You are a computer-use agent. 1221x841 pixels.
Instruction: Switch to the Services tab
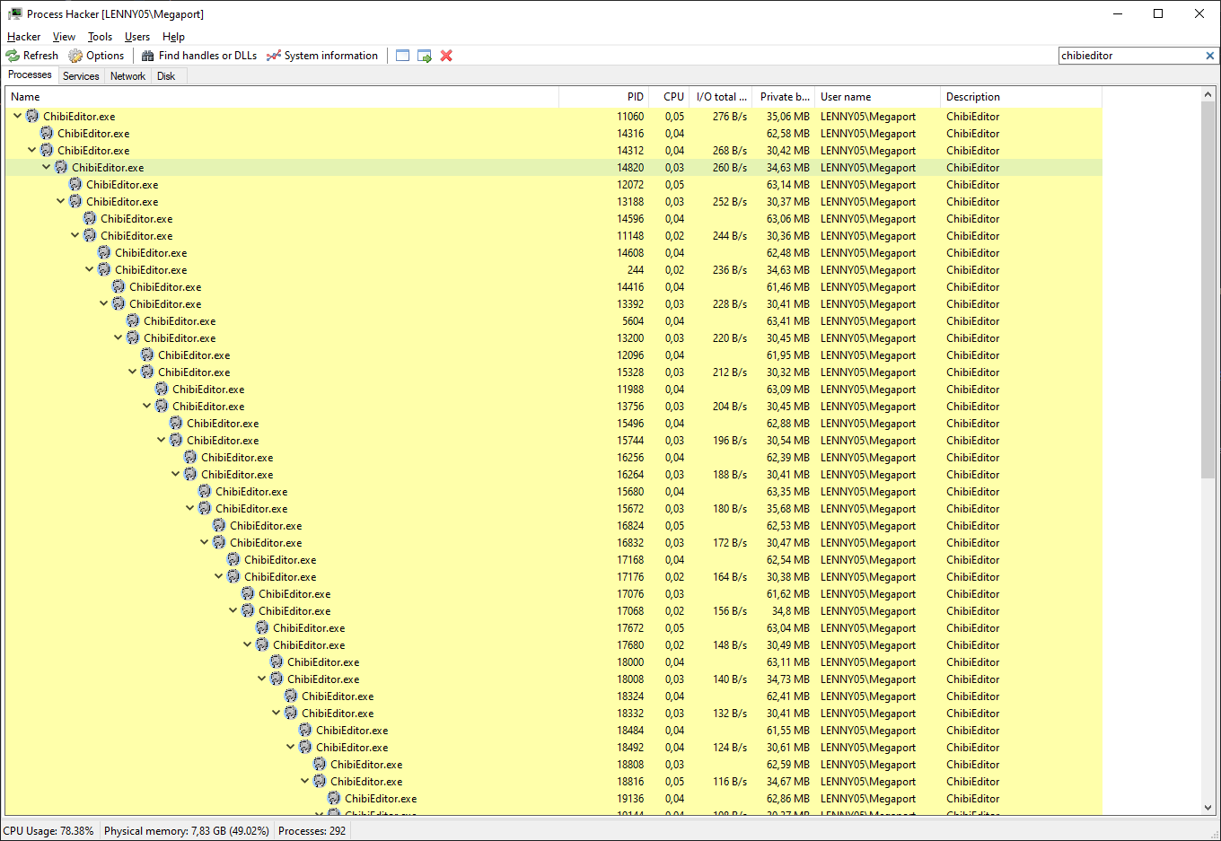[80, 75]
